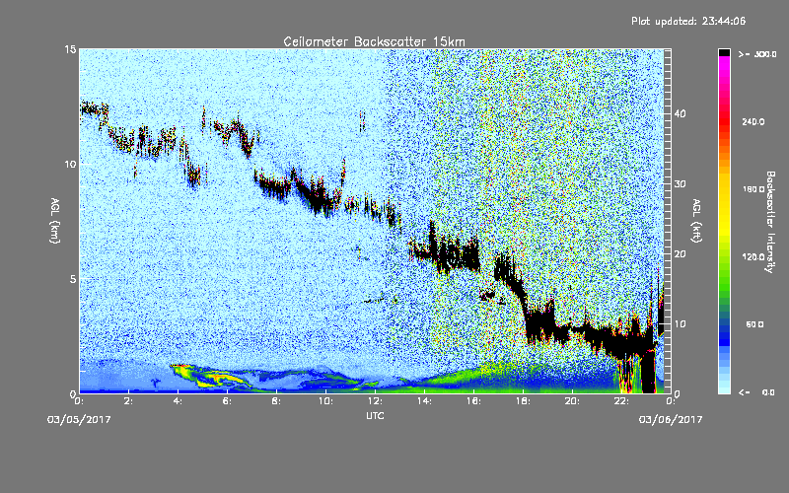The width and height of the screenshot is (789, 493).
Task: Click the black cloud layer near 18:00 UTC
Action: (540, 322)
